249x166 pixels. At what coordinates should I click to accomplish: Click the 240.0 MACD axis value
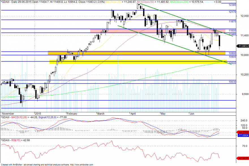[244, 121]
